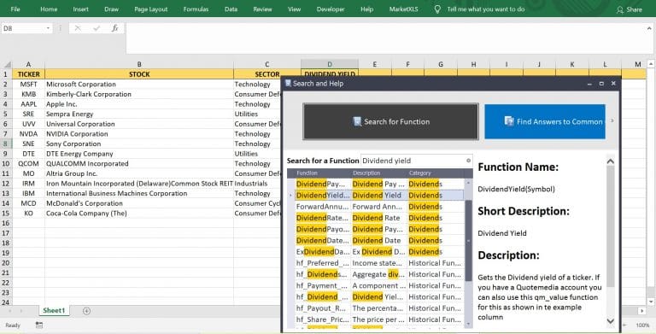Select the DividendRate function row
The image size is (656, 334).
point(379,218)
